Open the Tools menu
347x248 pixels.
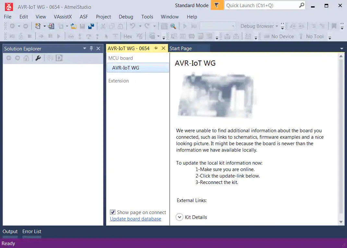pos(147,17)
